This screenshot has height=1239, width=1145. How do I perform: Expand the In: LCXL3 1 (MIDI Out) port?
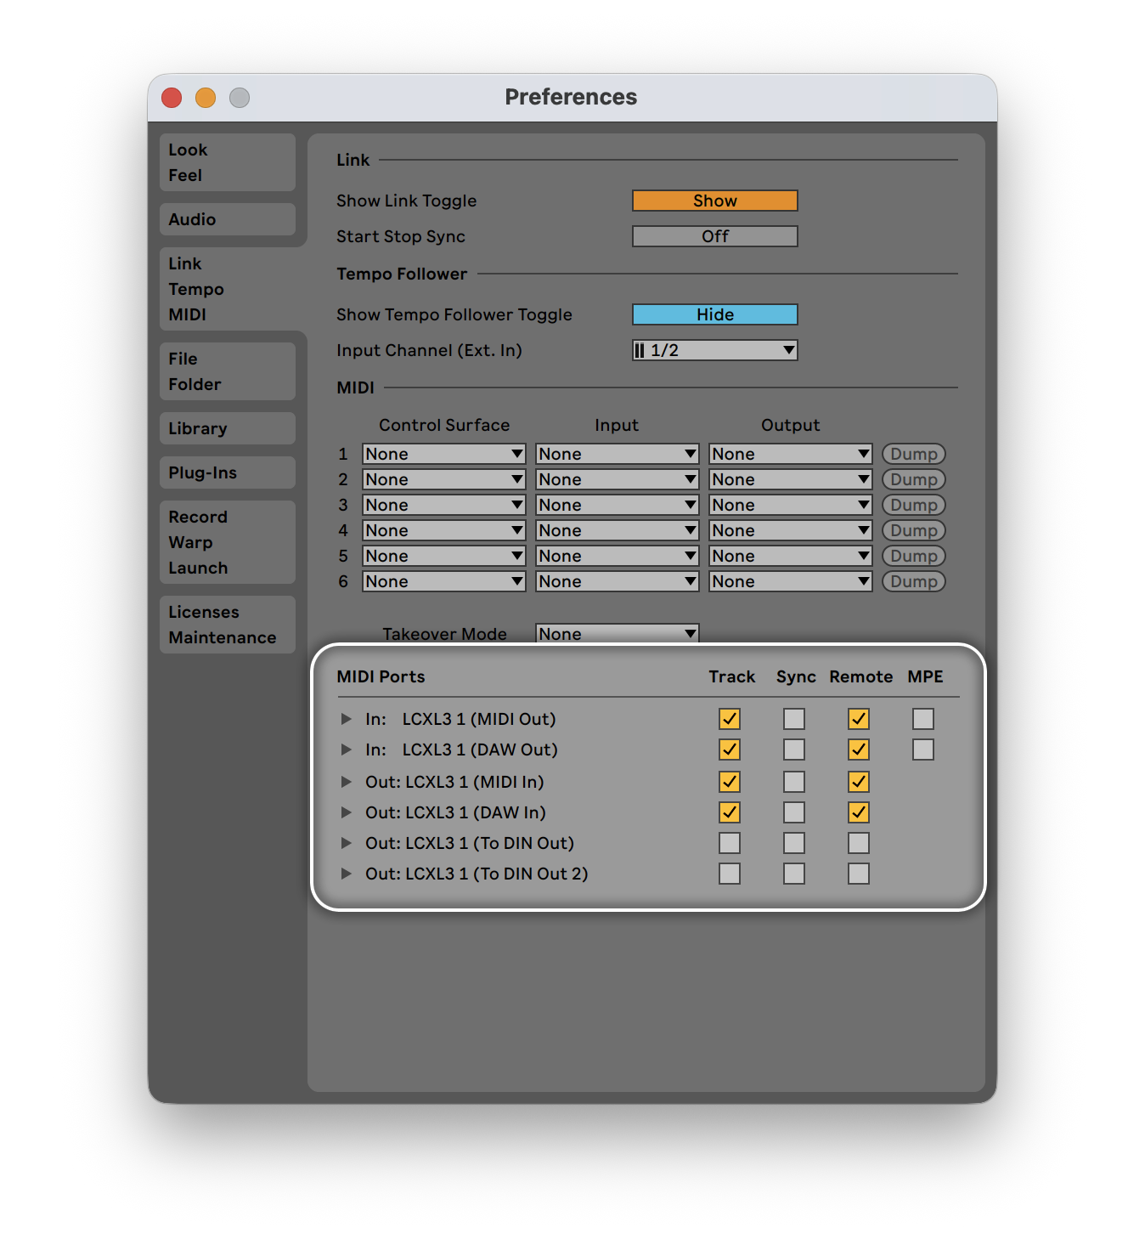[x=346, y=719]
